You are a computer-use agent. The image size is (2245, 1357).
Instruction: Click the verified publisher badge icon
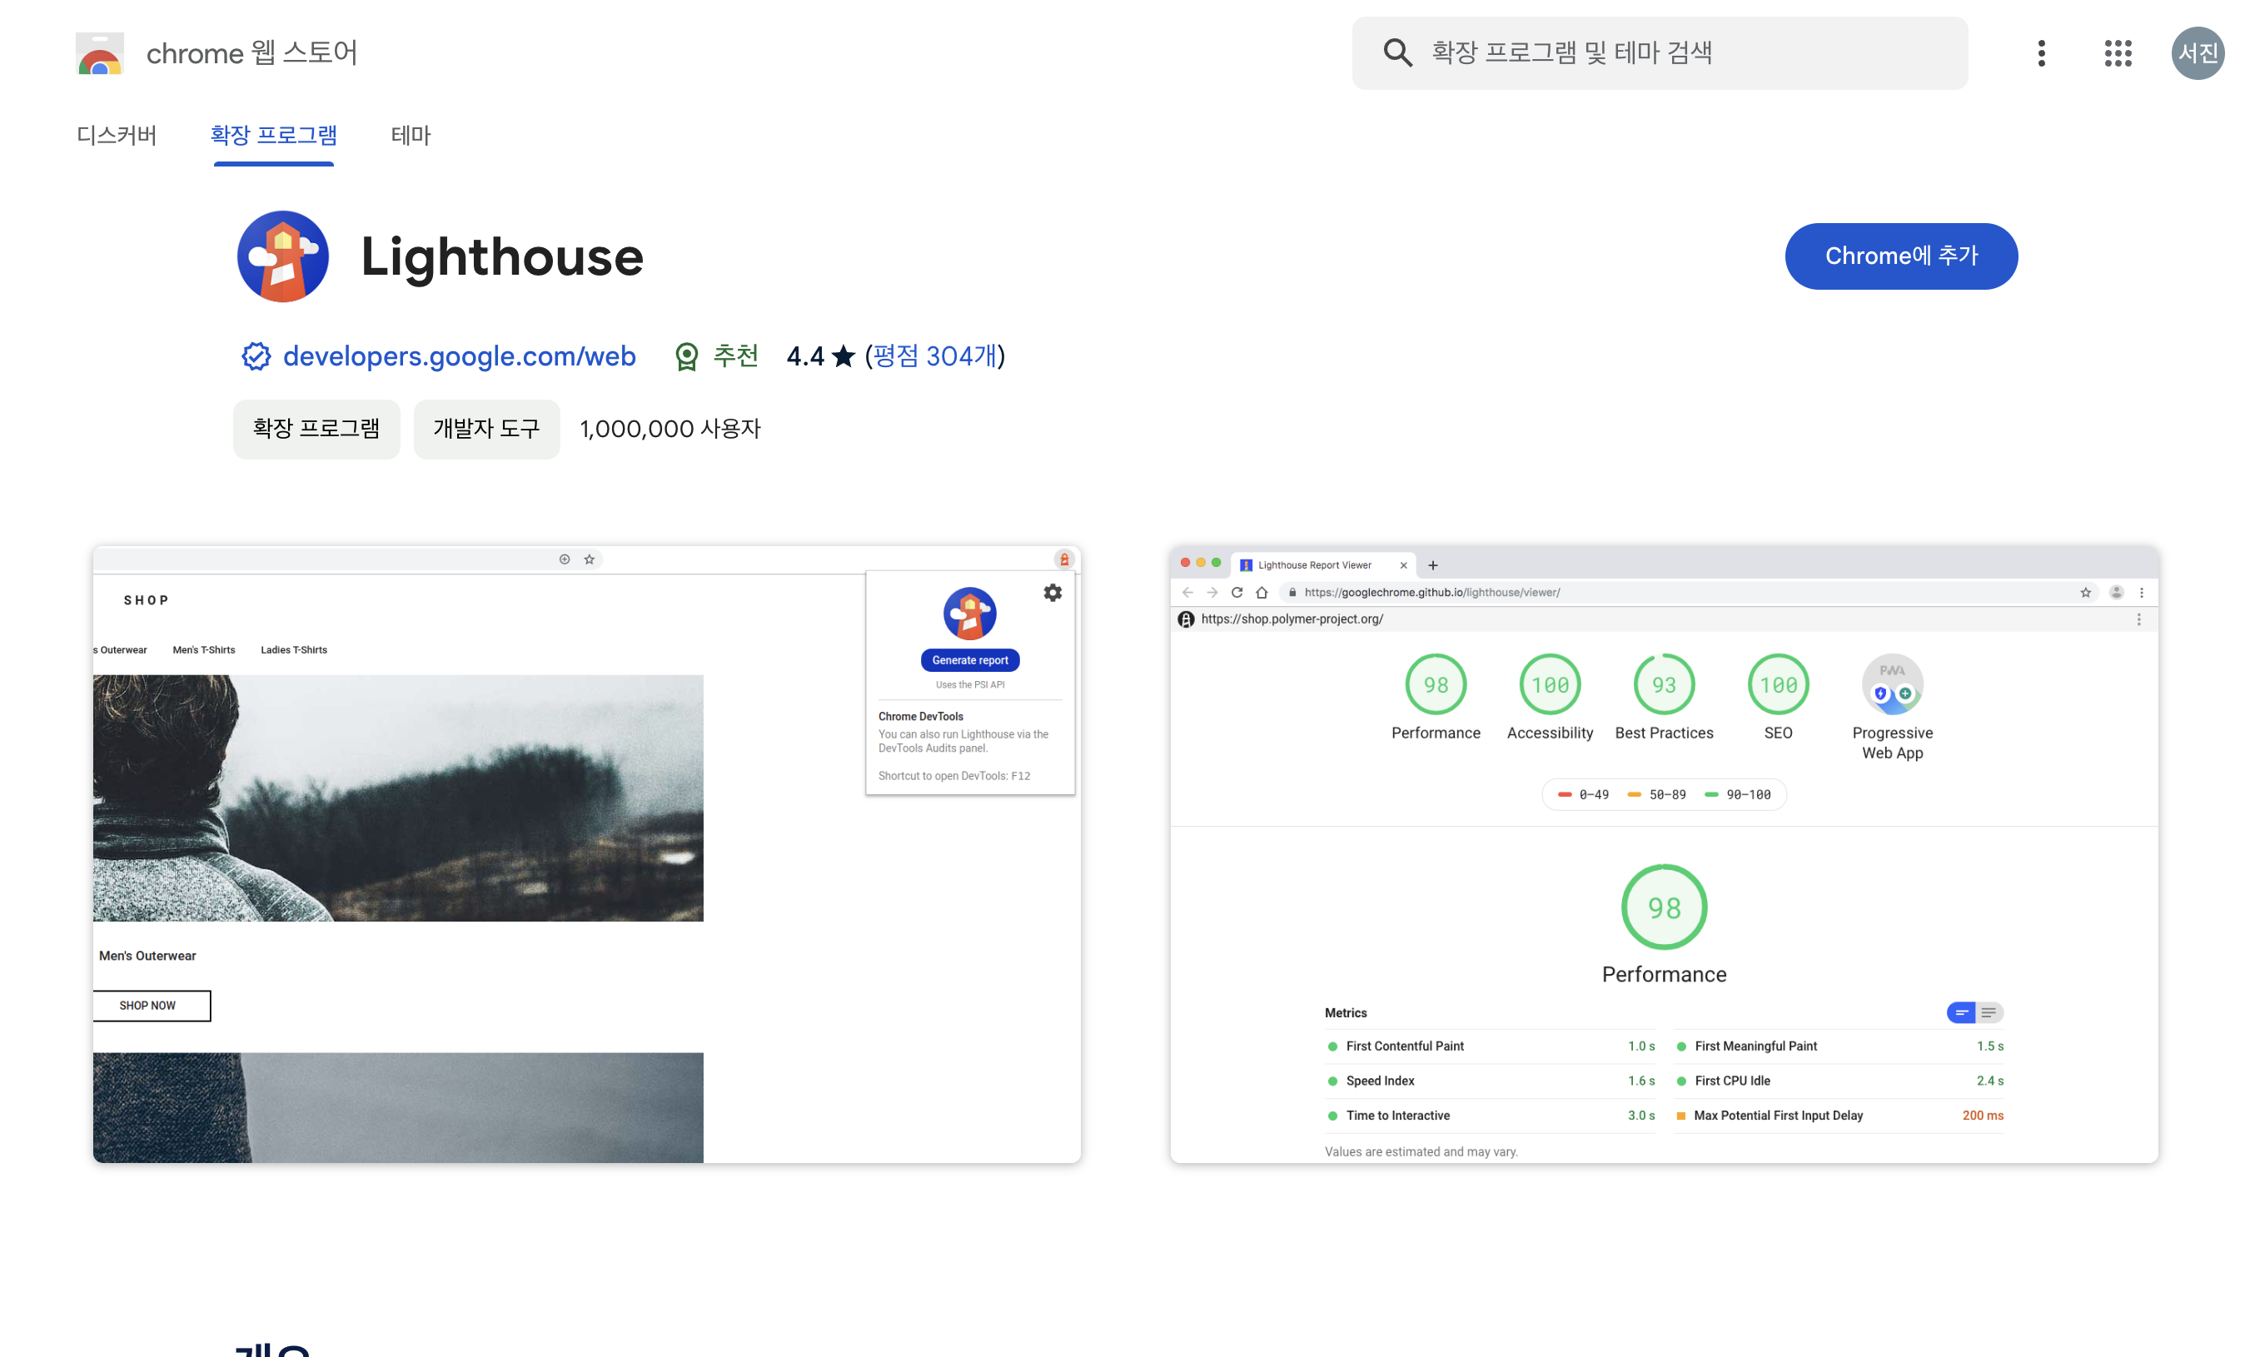[256, 356]
